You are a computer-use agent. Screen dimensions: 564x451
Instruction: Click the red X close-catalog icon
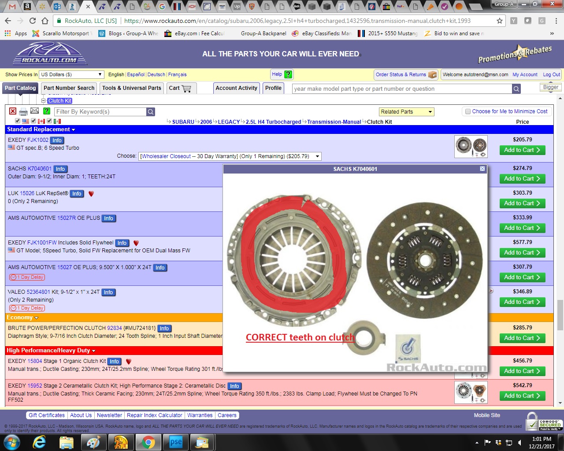click(x=13, y=111)
